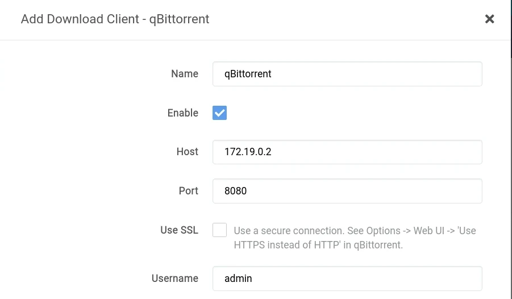Enable the Use SSL checkbox
The height and width of the screenshot is (299, 512).
pos(219,230)
